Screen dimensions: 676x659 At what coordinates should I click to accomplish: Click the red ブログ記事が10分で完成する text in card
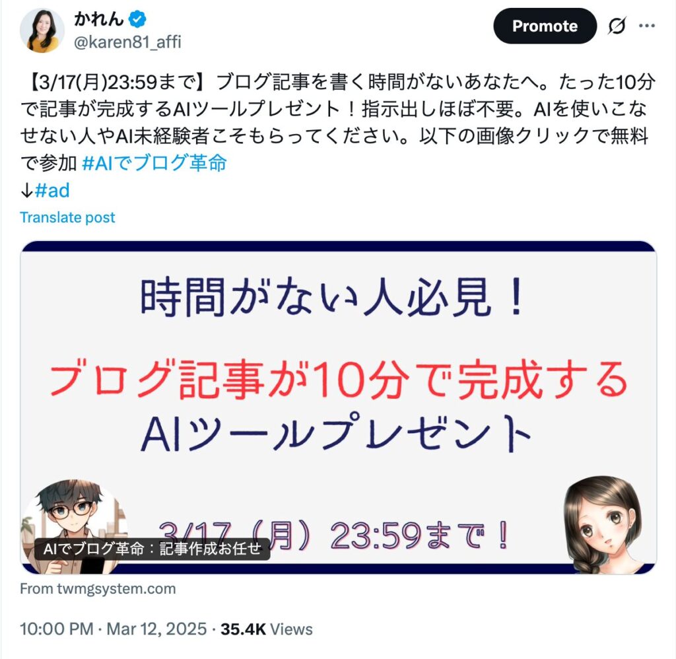339,378
